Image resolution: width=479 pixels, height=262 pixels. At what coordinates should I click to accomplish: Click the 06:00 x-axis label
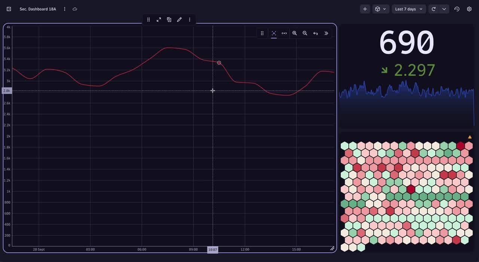[142, 249]
